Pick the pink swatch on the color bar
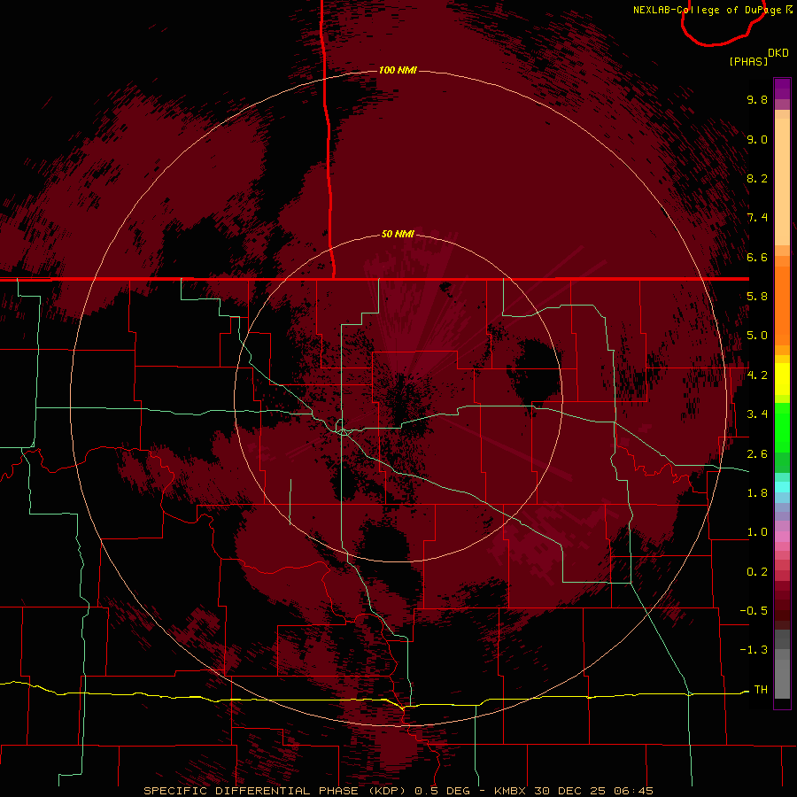Image resolution: width=797 pixels, height=797 pixels. point(782,537)
